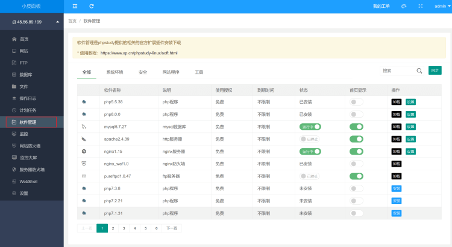The height and width of the screenshot is (247, 452).
Task: Open 软件管理 in the sidebar
Action: [31, 122]
